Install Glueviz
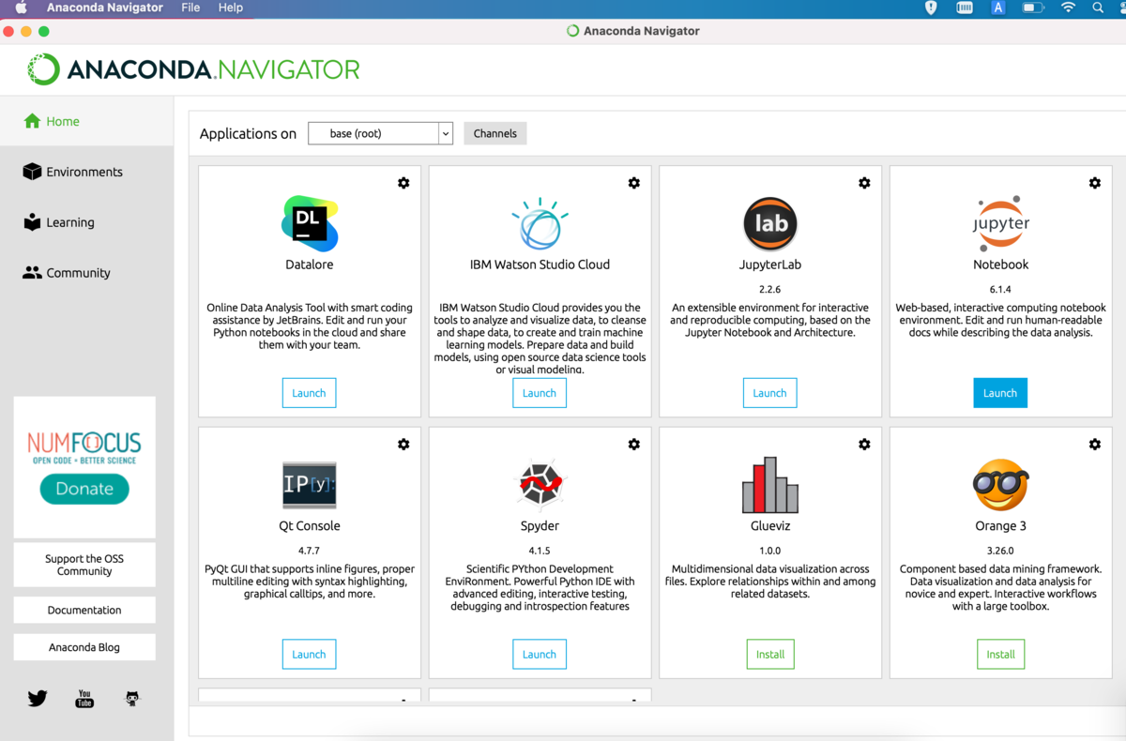1126x741 pixels. point(770,655)
